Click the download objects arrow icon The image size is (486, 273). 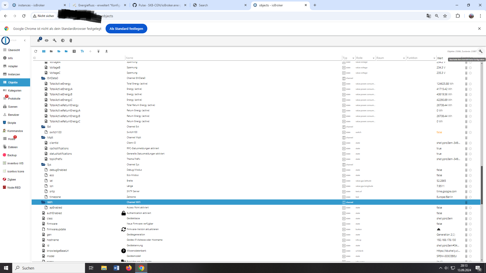tap(107, 51)
